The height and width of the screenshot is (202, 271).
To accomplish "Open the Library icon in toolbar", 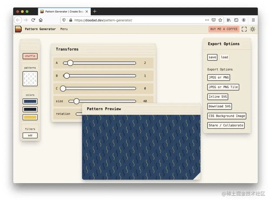I will click(x=229, y=20).
